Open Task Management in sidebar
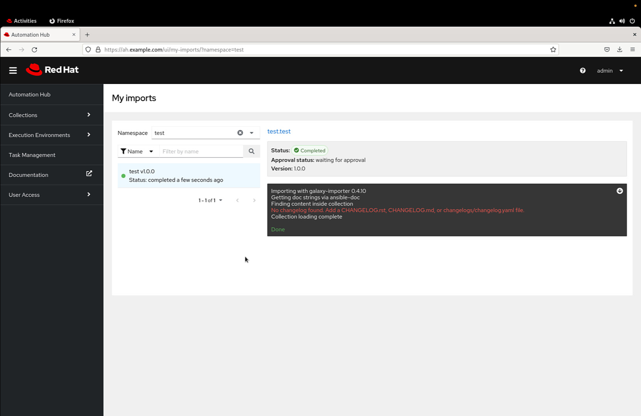Screen dimensions: 641x416 coord(52,155)
